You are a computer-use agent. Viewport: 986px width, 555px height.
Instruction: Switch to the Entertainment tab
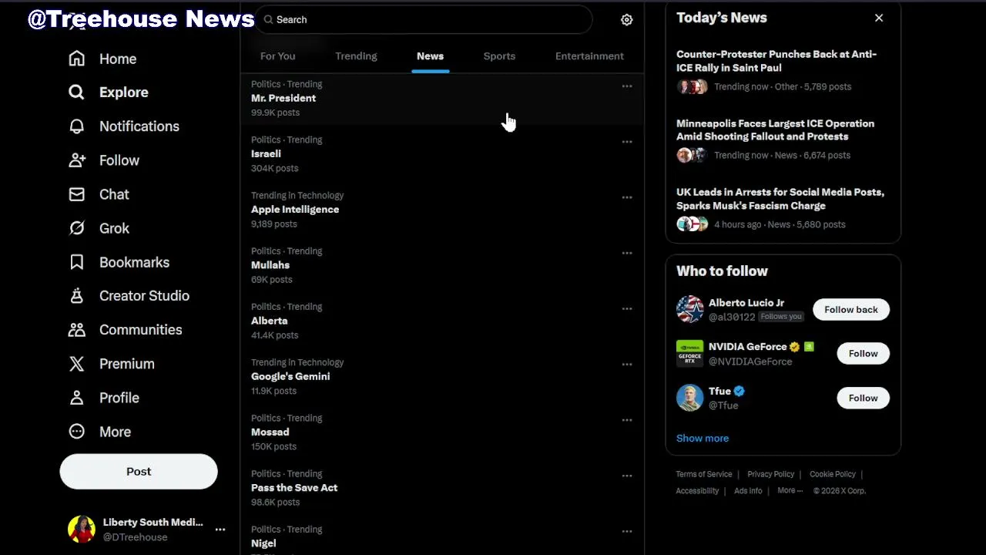pos(589,56)
